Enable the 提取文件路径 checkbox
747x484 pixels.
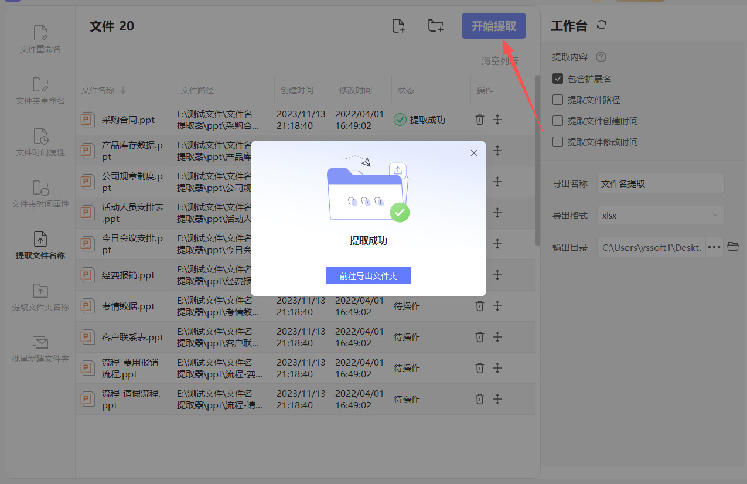click(x=558, y=100)
